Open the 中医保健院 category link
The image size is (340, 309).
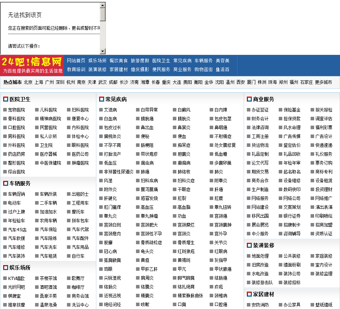tap(51, 163)
